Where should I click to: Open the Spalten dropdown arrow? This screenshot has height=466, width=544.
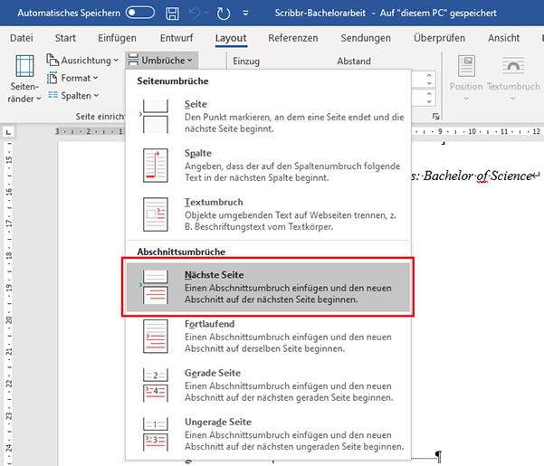[97, 95]
